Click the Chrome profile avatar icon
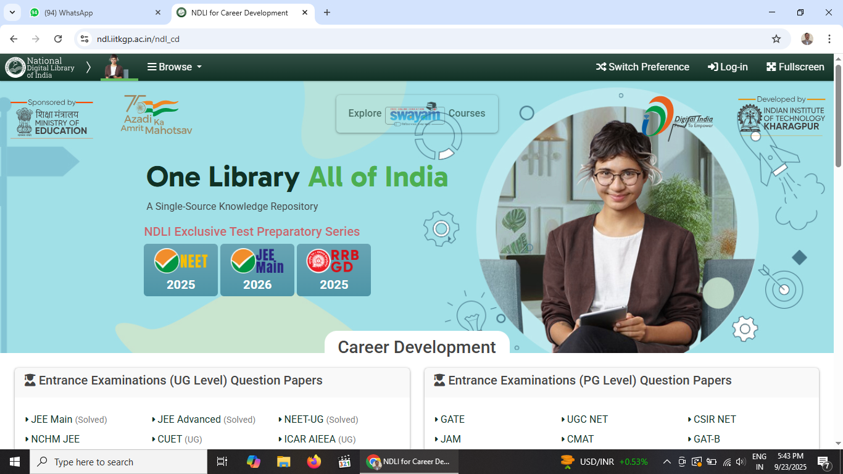This screenshot has height=474, width=843. coord(807,39)
